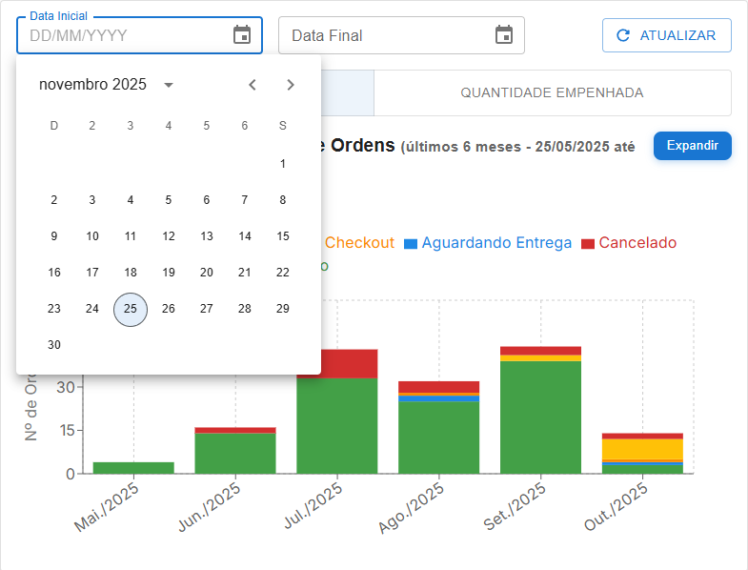Select the QUANTIDADE EMPENHADA tab
The height and width of the screenshot is (570, 748).
[552, 92]
